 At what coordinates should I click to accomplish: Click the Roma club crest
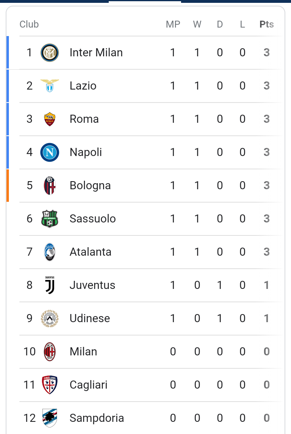click(50, 119)
